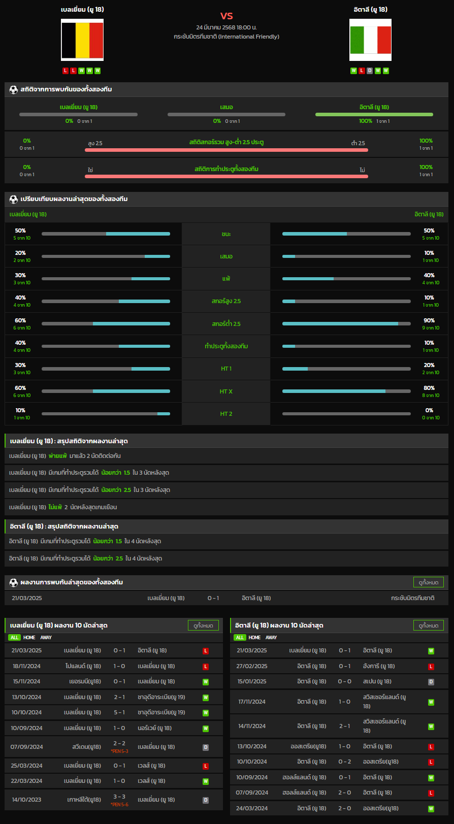Click the soccer ball icon beside head-to-head stats header

(14, 89)
